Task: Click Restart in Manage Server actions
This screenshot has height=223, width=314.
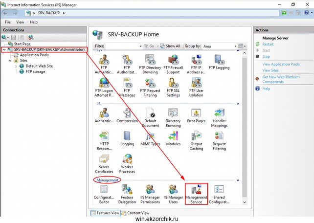Action: (x=268, y=44)
